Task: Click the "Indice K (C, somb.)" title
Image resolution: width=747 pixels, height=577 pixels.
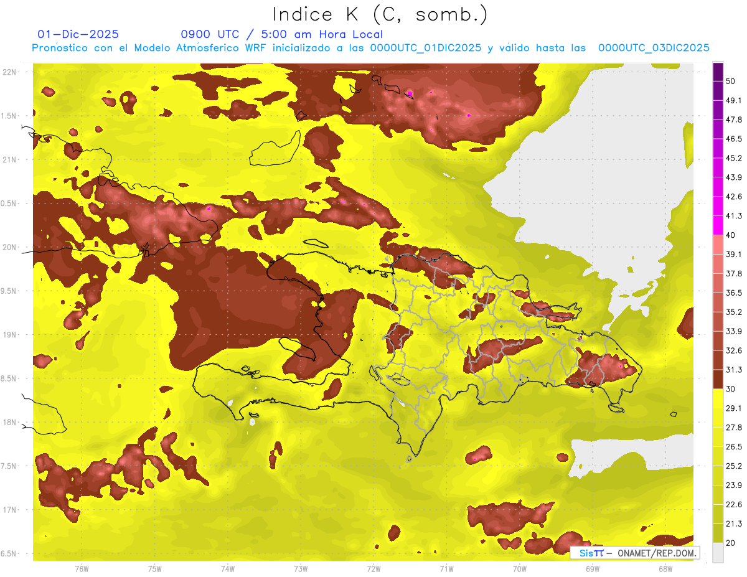Action: pyautogui.click(x=380, y=14)
